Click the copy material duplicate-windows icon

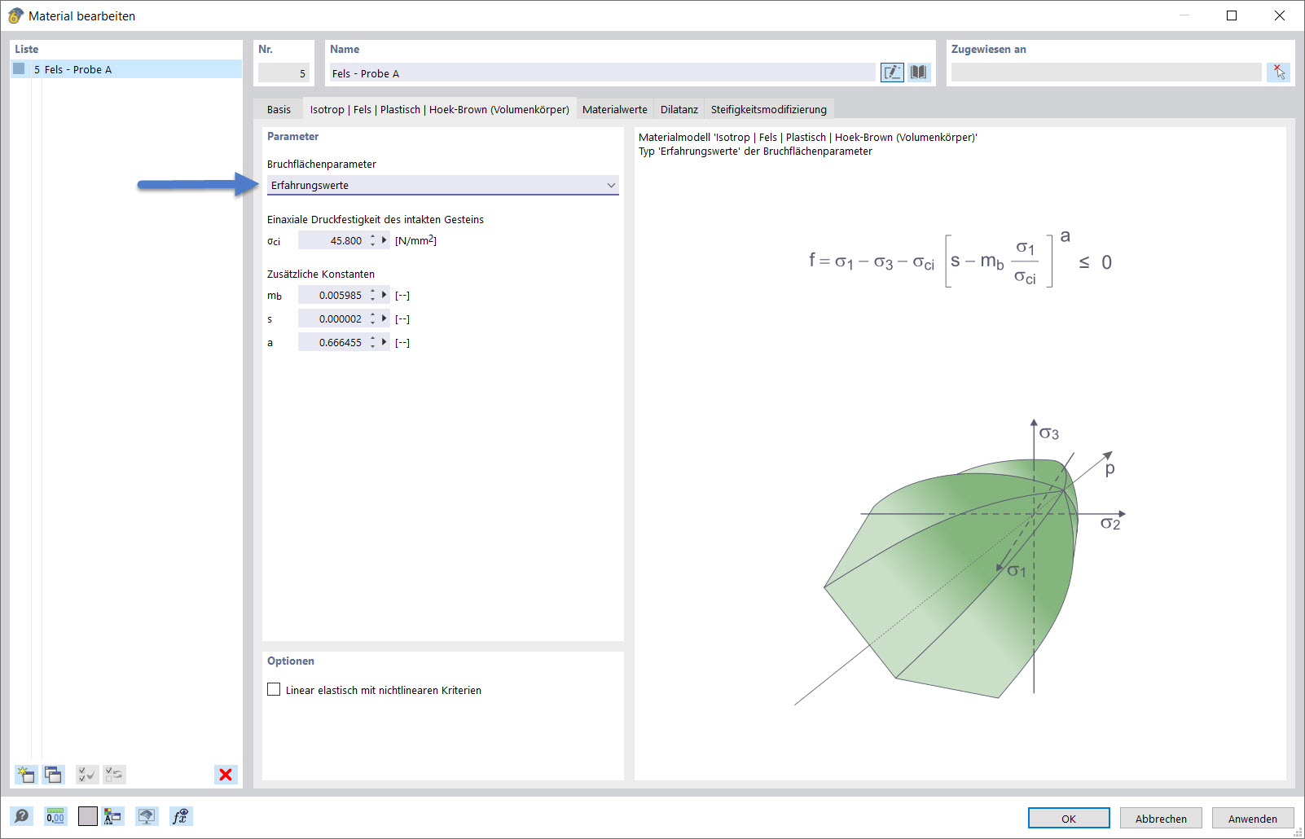tap(54, 775)
